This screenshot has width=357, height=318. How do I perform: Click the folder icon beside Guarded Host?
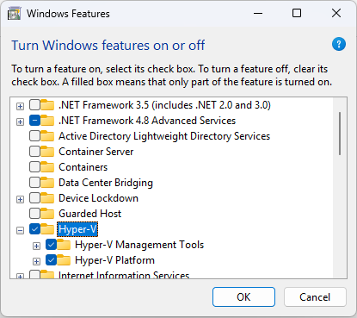47,214
